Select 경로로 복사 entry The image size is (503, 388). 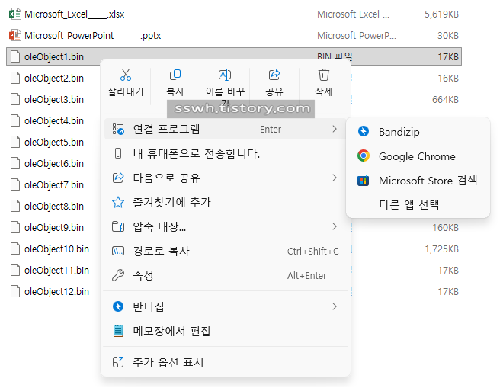tap(225, 251)
